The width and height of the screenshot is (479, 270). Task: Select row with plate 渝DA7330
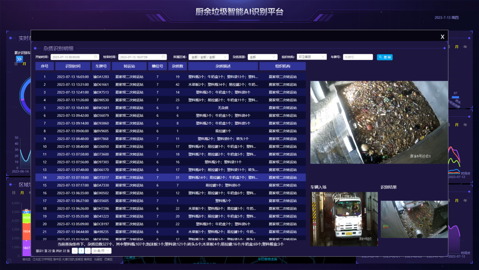point(170,185)
